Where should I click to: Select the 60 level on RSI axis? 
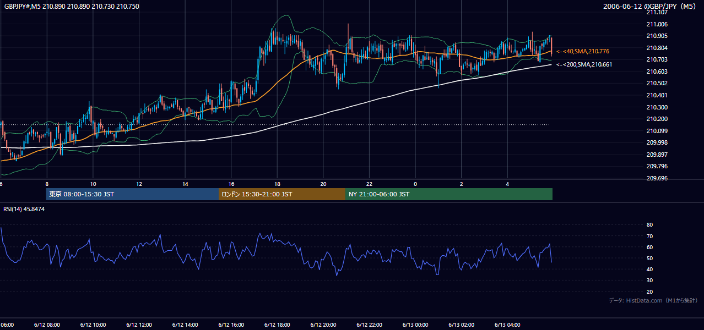(x=649, y=247)
